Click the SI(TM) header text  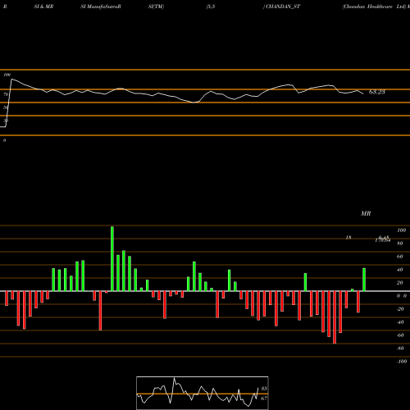click(156, 7)
